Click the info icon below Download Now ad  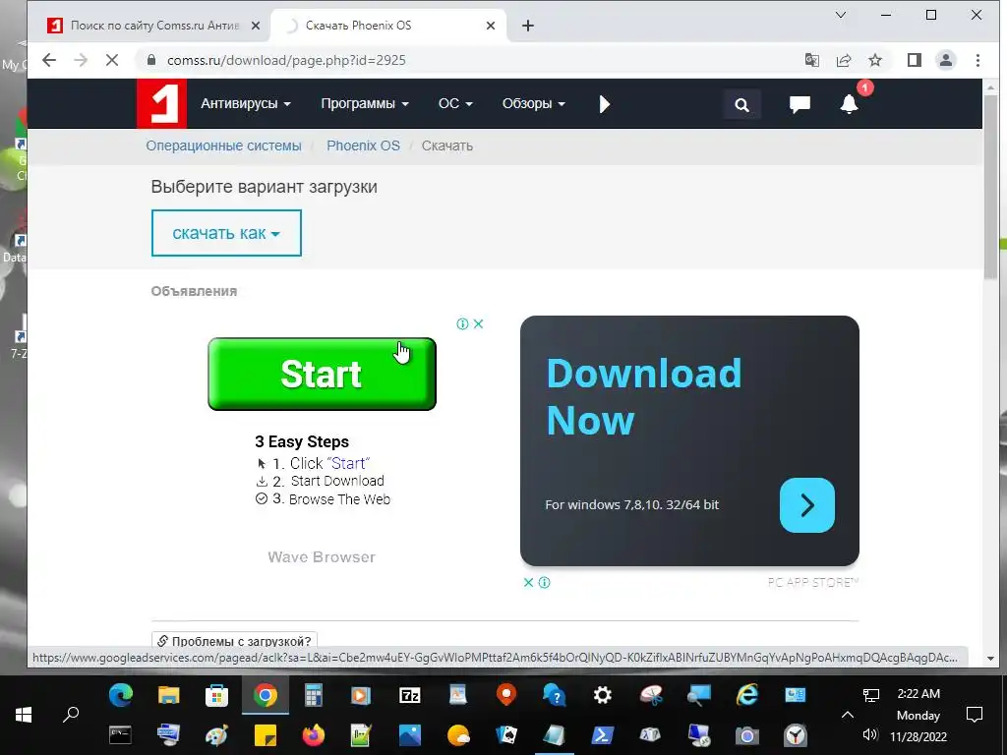click(545, 582)
